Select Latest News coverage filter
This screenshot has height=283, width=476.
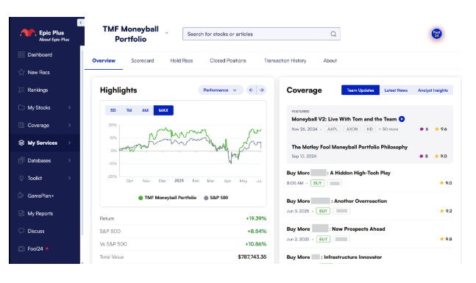[396, 90]
